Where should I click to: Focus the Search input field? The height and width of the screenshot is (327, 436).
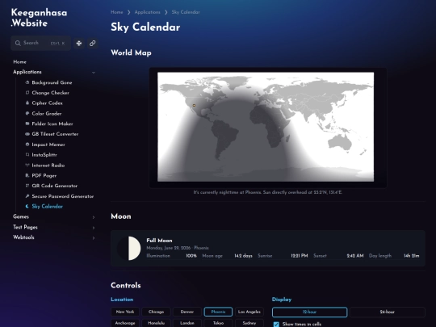(x=41, y=43)
